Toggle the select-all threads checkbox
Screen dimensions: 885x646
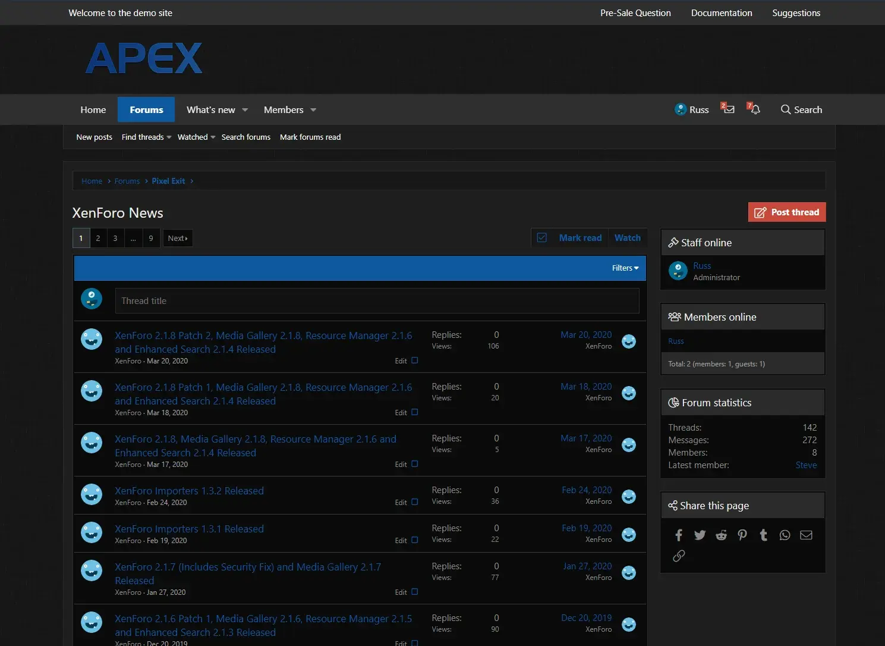coord(542,238)
